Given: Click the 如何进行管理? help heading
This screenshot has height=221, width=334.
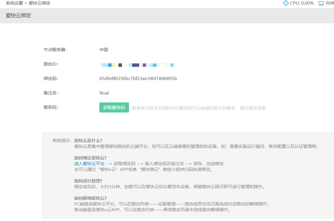Looking at the screenshot, I should (x=88, y=181).
